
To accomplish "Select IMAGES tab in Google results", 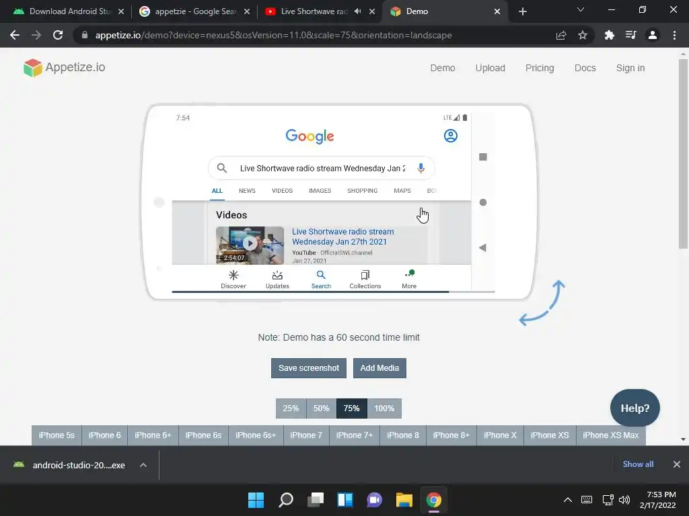I will pyautogui.click(x=320, y=191).
